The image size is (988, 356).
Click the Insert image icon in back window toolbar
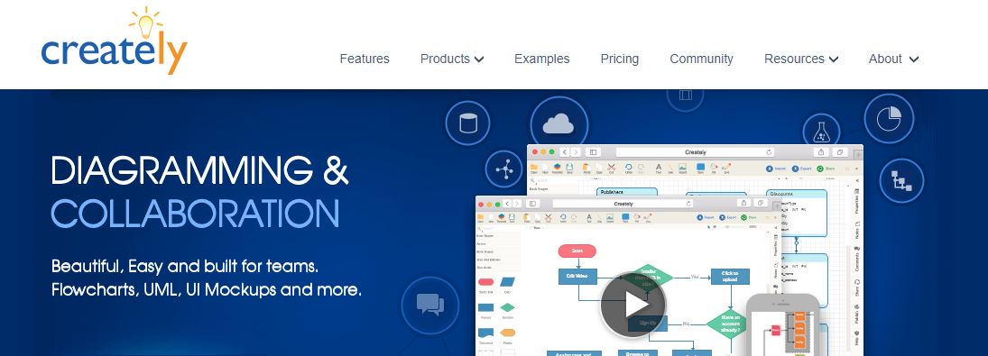point(682,168)
